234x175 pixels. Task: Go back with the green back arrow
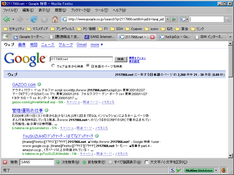pyautogui.click(x=6, y=19)
